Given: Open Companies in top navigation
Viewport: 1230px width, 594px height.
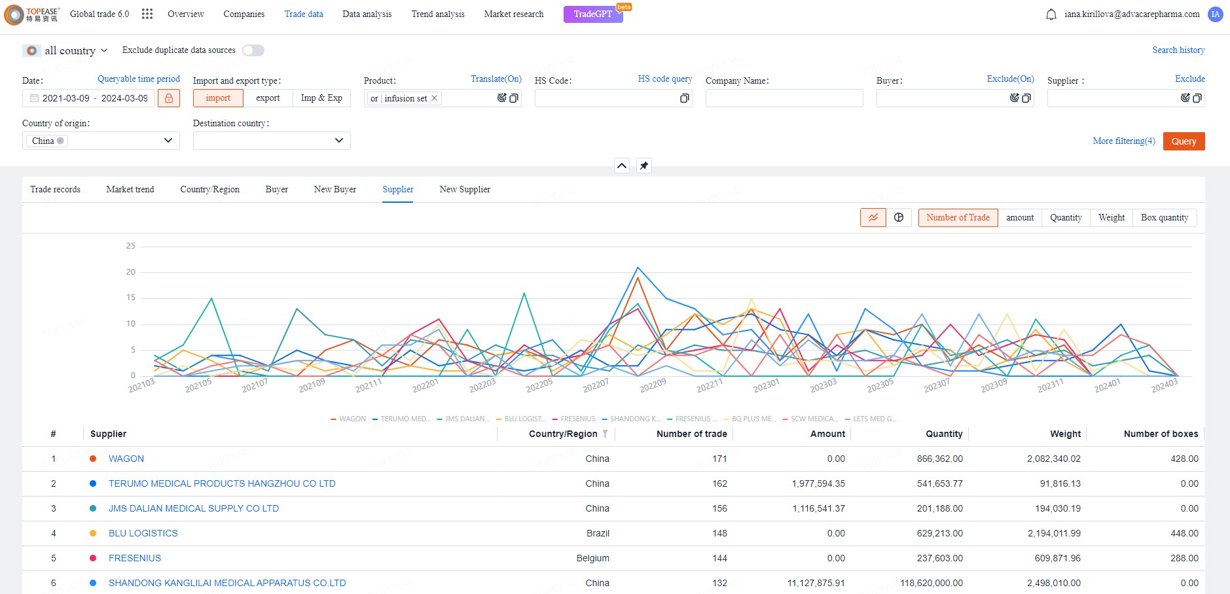Looking at the screenshot, I should (244, 14).
